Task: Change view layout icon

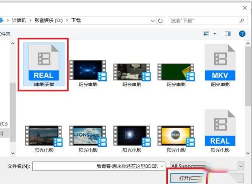Action: click(206, 34)
